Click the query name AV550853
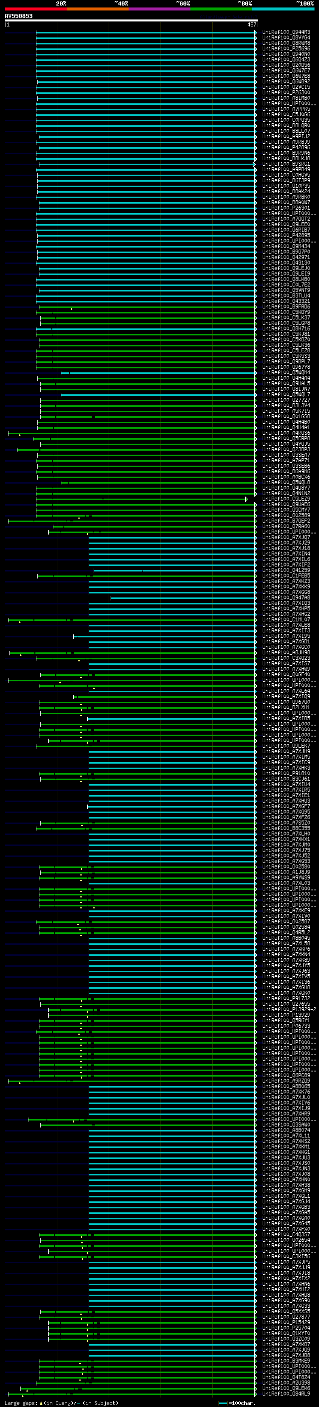The width and height of the screenshot is (319, 1407). (18, 16)
